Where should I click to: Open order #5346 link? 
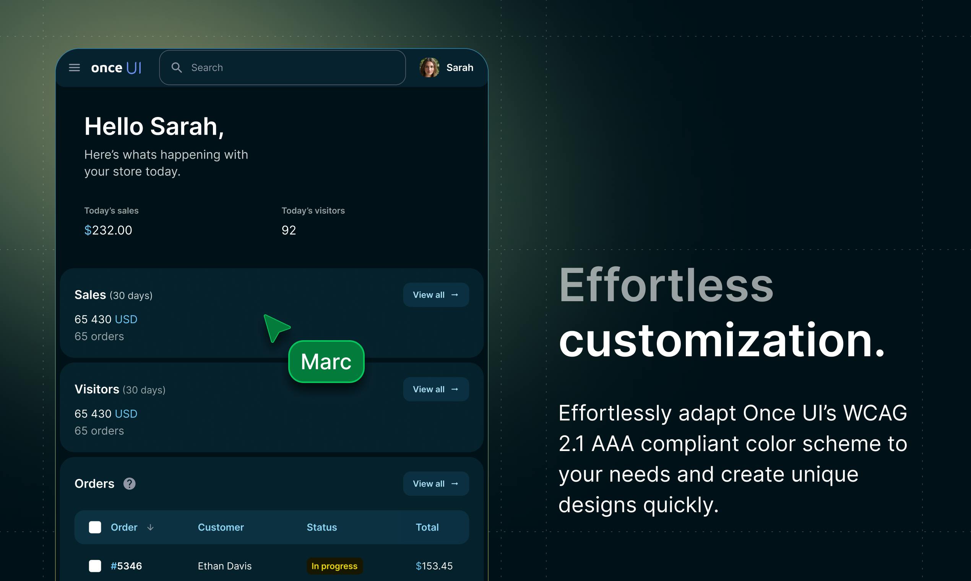point(127,566)
